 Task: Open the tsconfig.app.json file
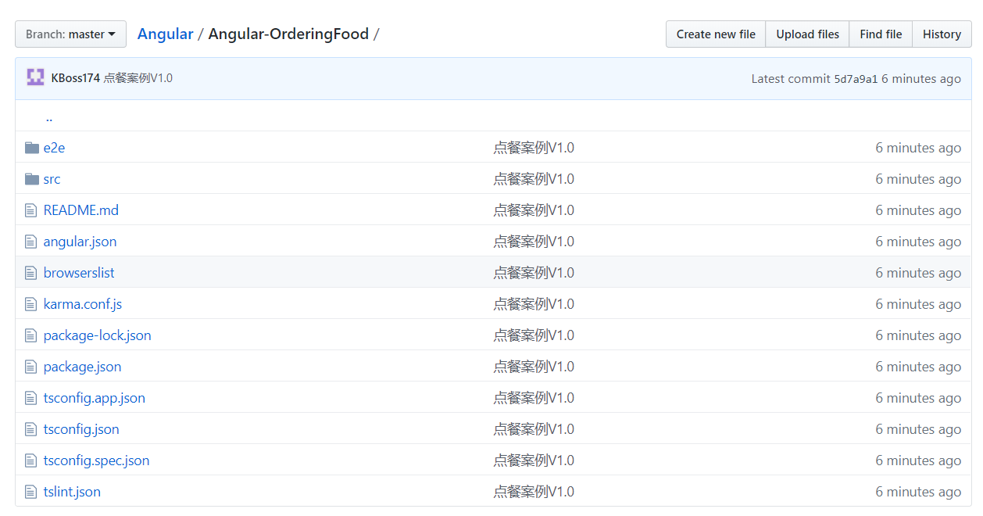pyautogui.click(x=95, y=398)
